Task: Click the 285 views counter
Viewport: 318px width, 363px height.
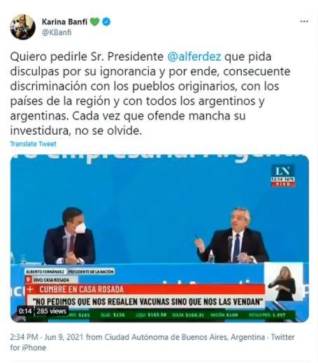Action: 52,311
